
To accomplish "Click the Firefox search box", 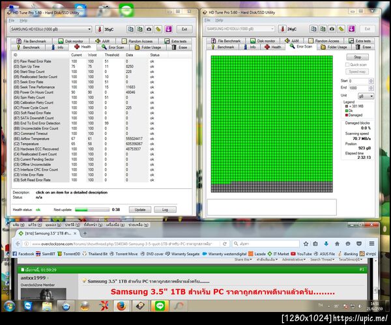I will click(266, 244).
